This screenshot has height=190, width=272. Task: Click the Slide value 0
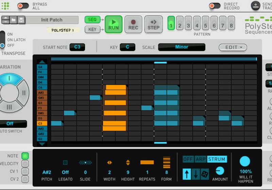tap(85, 172)
